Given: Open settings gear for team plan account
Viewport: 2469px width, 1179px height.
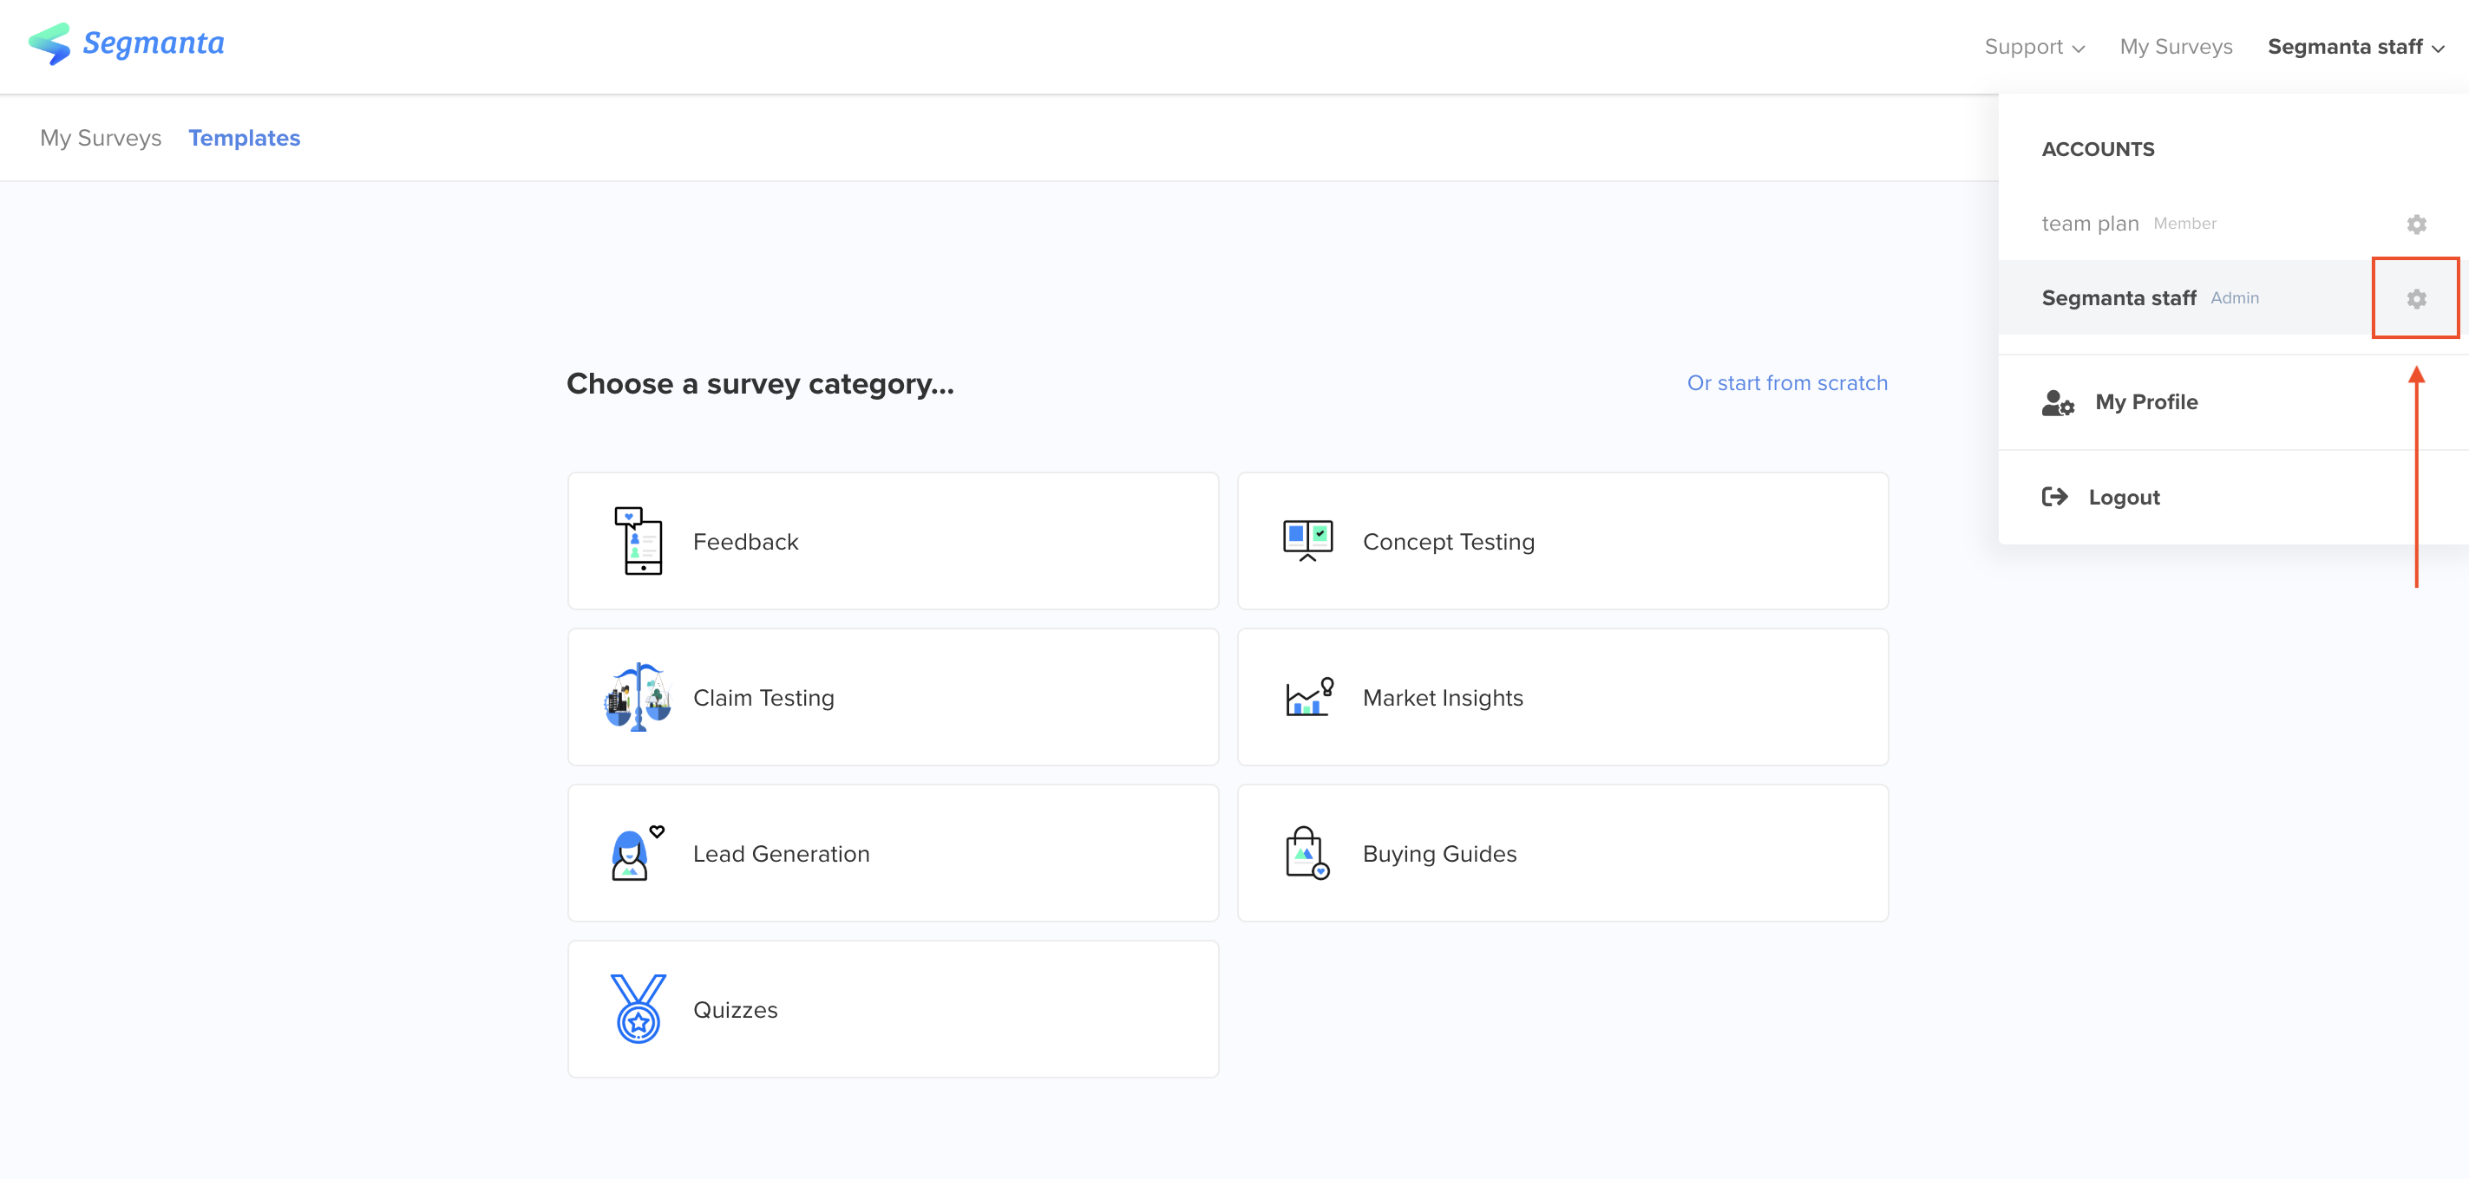Looking at the screenshot, I should (x=2416, y=225).
